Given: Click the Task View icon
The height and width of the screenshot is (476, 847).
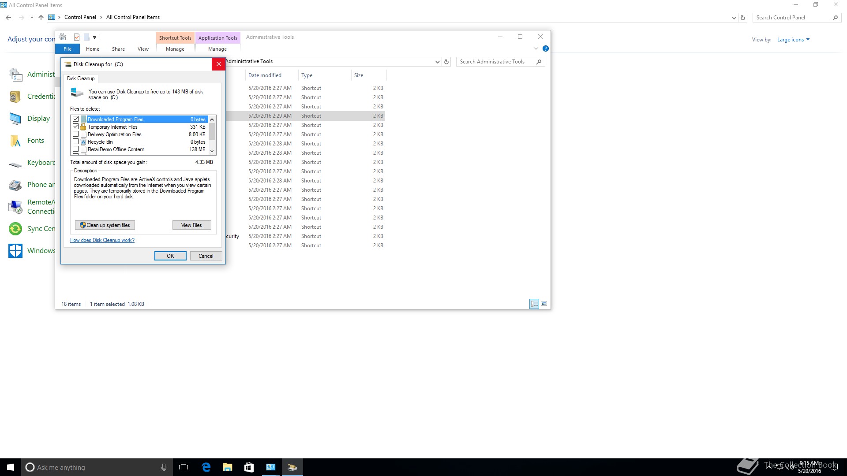Looking at the screenshot, I should pos(184,467).
